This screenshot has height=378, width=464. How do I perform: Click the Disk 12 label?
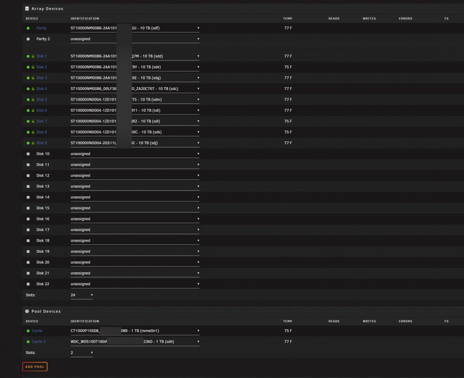click(x=43, y=176)
